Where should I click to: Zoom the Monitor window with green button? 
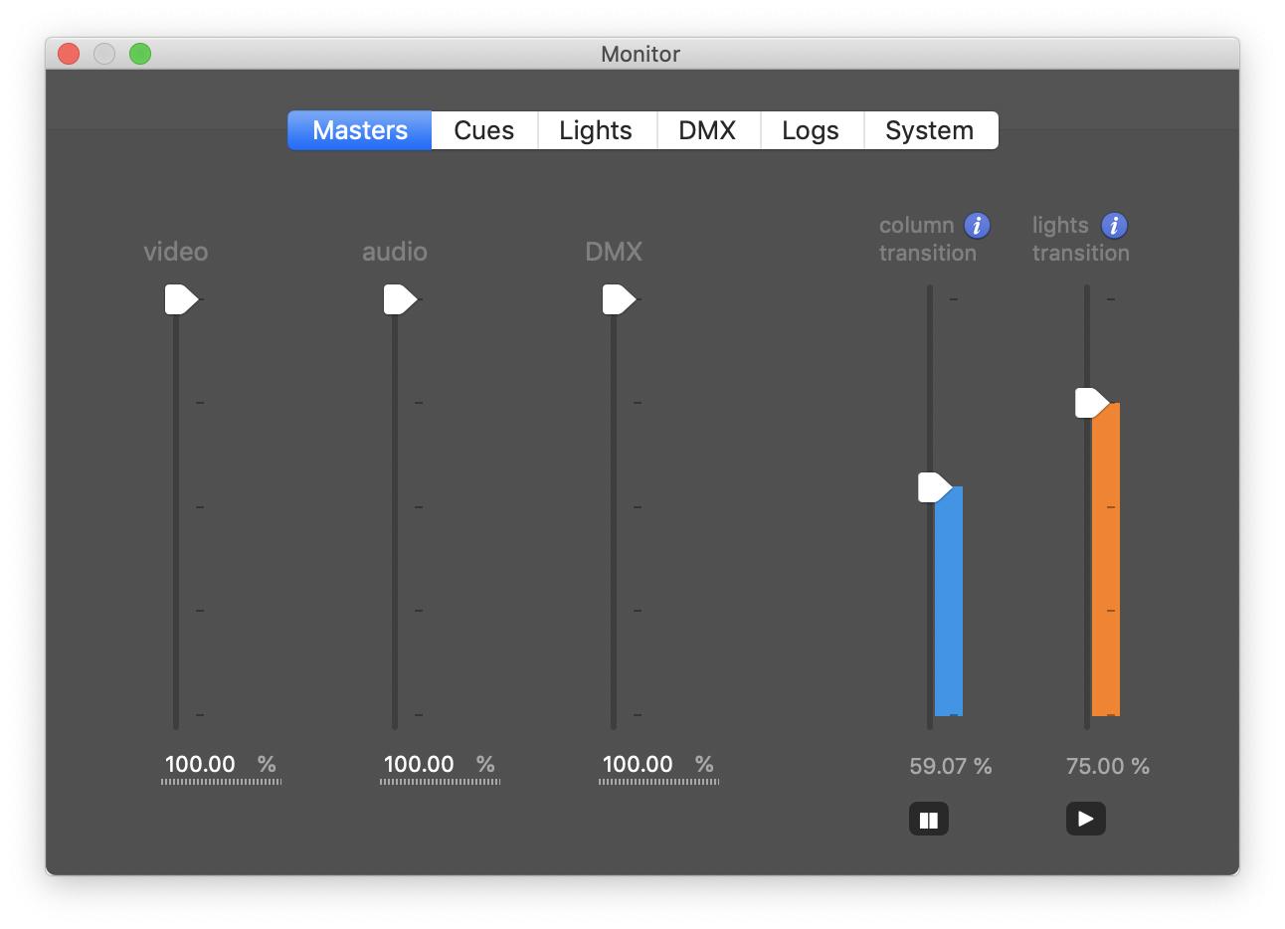point(140,54)
